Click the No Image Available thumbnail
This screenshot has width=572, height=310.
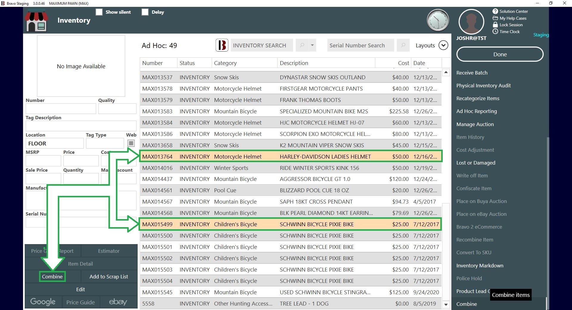81,66
